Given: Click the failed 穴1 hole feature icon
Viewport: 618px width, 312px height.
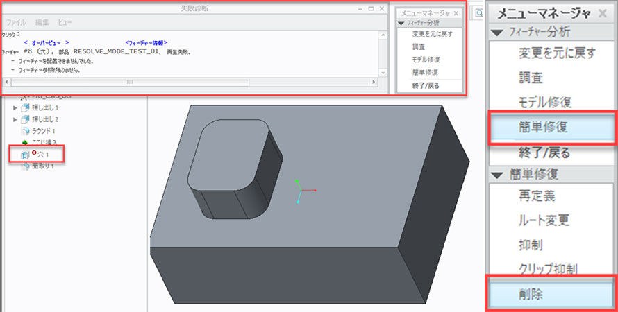Looking at the screenshot, I should click(26, 154).
